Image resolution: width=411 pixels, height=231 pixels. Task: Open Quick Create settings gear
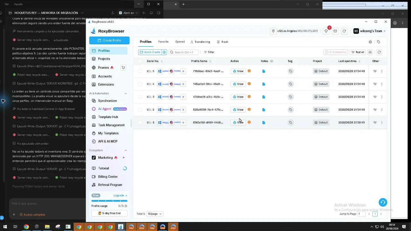click(164, 52)
